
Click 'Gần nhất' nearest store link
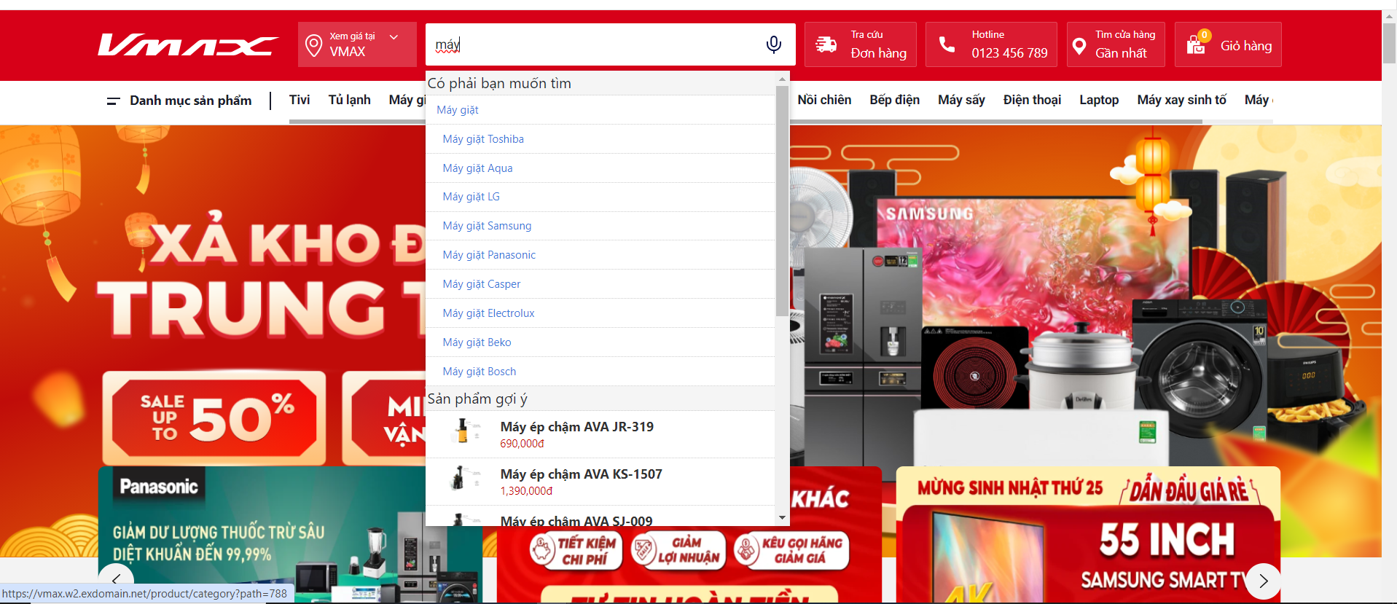click(x=1121, y=53)
